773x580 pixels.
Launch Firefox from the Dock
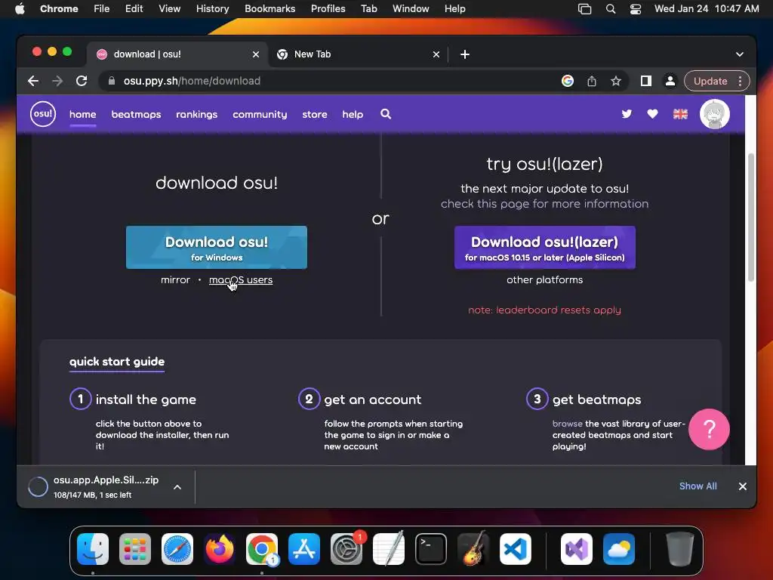pyautogui.click(x=220, y=549)
